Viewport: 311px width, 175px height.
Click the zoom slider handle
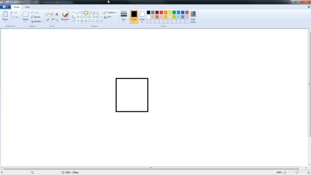[x=297, y=173]
